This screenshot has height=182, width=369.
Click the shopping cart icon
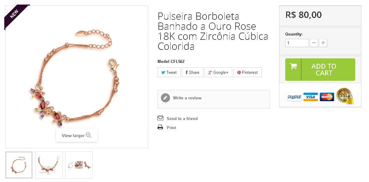point(293,66)
